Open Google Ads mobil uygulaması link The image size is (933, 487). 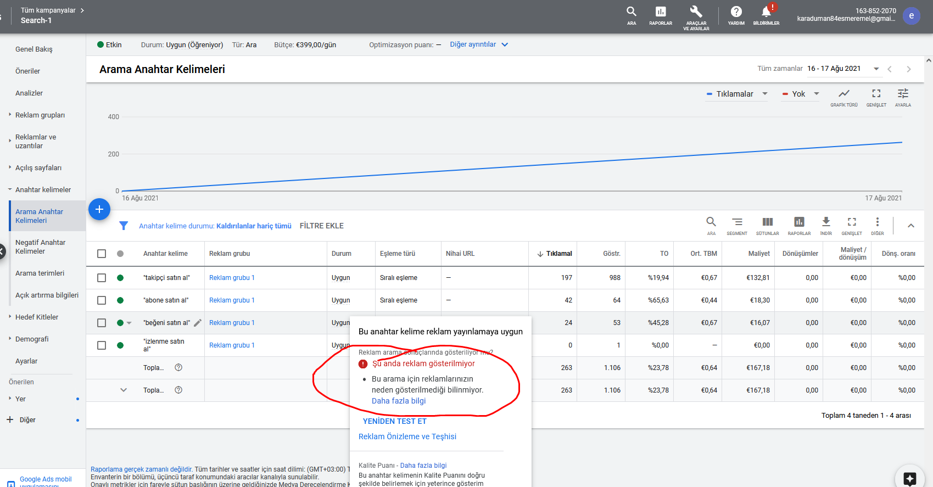coord(46,482)
